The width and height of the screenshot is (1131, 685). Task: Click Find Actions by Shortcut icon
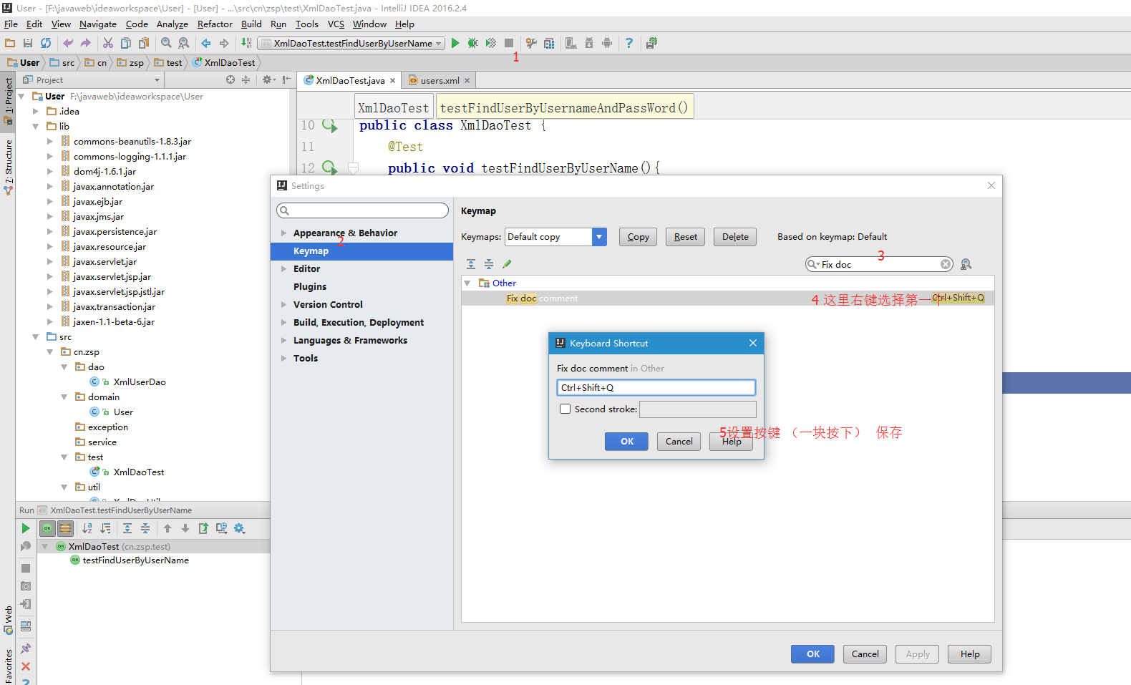pyautogui.click(x=966, y=264)
